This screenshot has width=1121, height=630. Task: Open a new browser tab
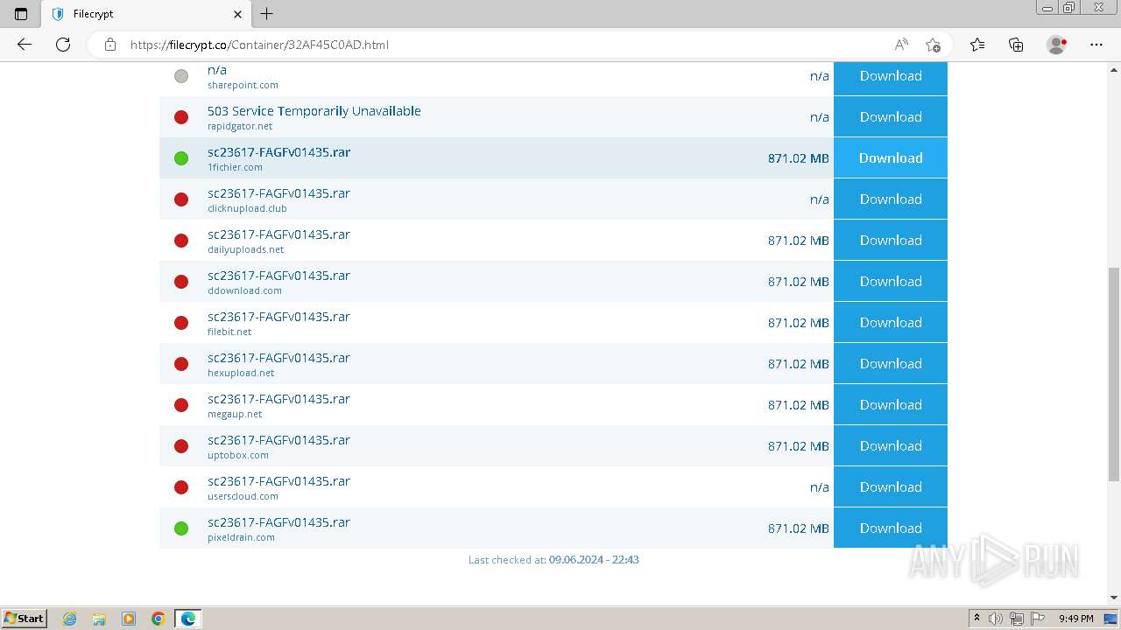[x=267, y=14]
